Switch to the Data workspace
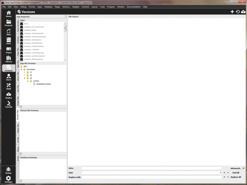The image size is (247, 185). (x=9, y=41)
